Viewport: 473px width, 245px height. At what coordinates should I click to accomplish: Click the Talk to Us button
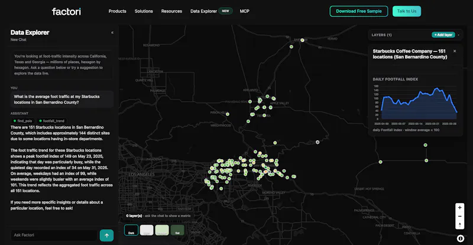(406, 11)
